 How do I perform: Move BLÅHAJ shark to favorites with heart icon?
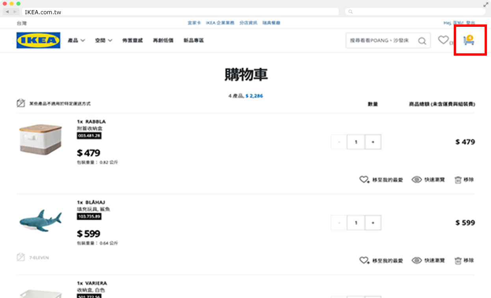[x=364, y=261]
